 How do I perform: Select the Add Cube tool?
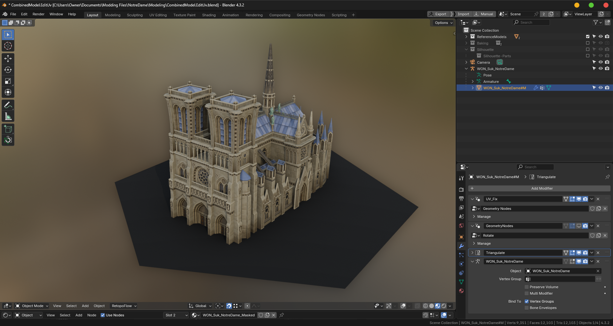pos(8,129)
